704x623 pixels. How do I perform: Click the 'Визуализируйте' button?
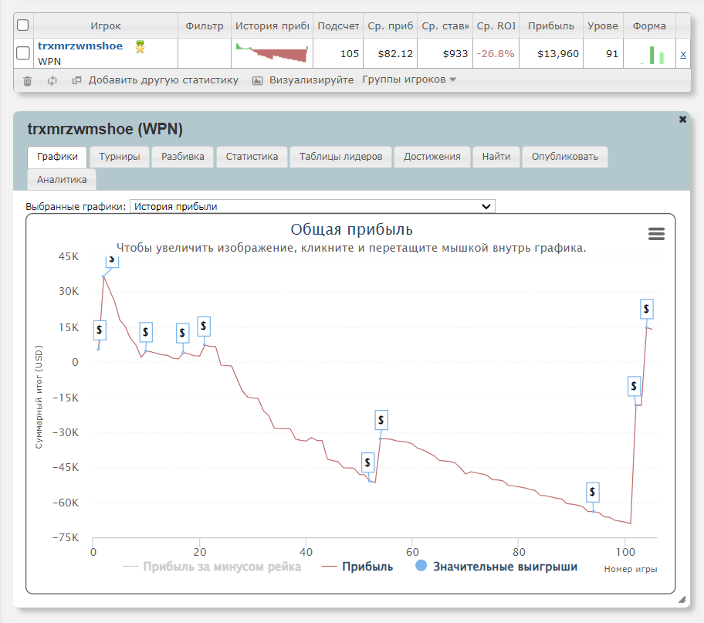tap(303, 80)
